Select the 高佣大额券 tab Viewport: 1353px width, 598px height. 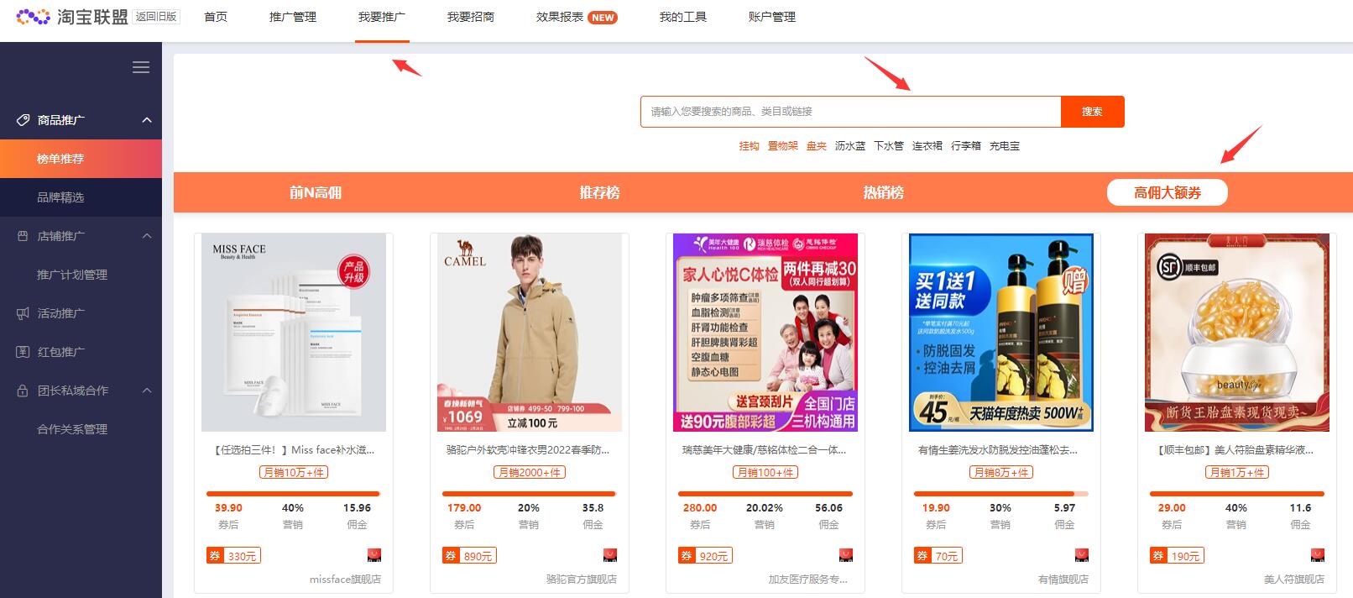[x=1168, y=192]
